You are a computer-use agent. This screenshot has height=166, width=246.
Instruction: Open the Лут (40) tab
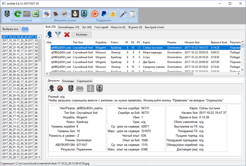point(87,27)
